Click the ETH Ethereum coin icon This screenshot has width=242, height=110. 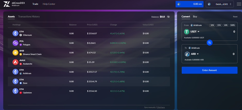coord(15,33)
